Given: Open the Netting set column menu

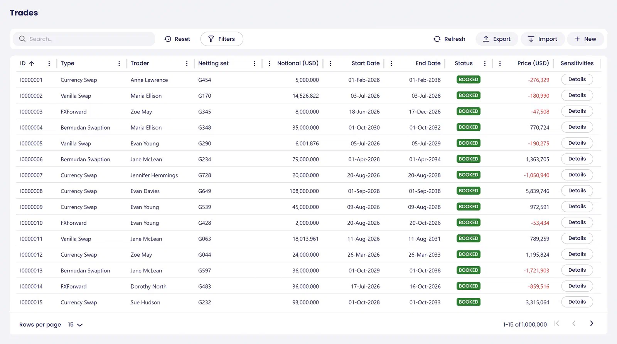Looking at the screenshot, I should click(x=255, y=63).
